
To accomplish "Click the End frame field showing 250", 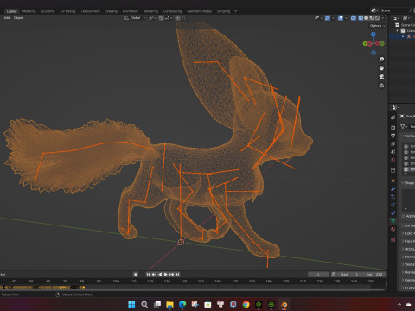I will [374, 275].
